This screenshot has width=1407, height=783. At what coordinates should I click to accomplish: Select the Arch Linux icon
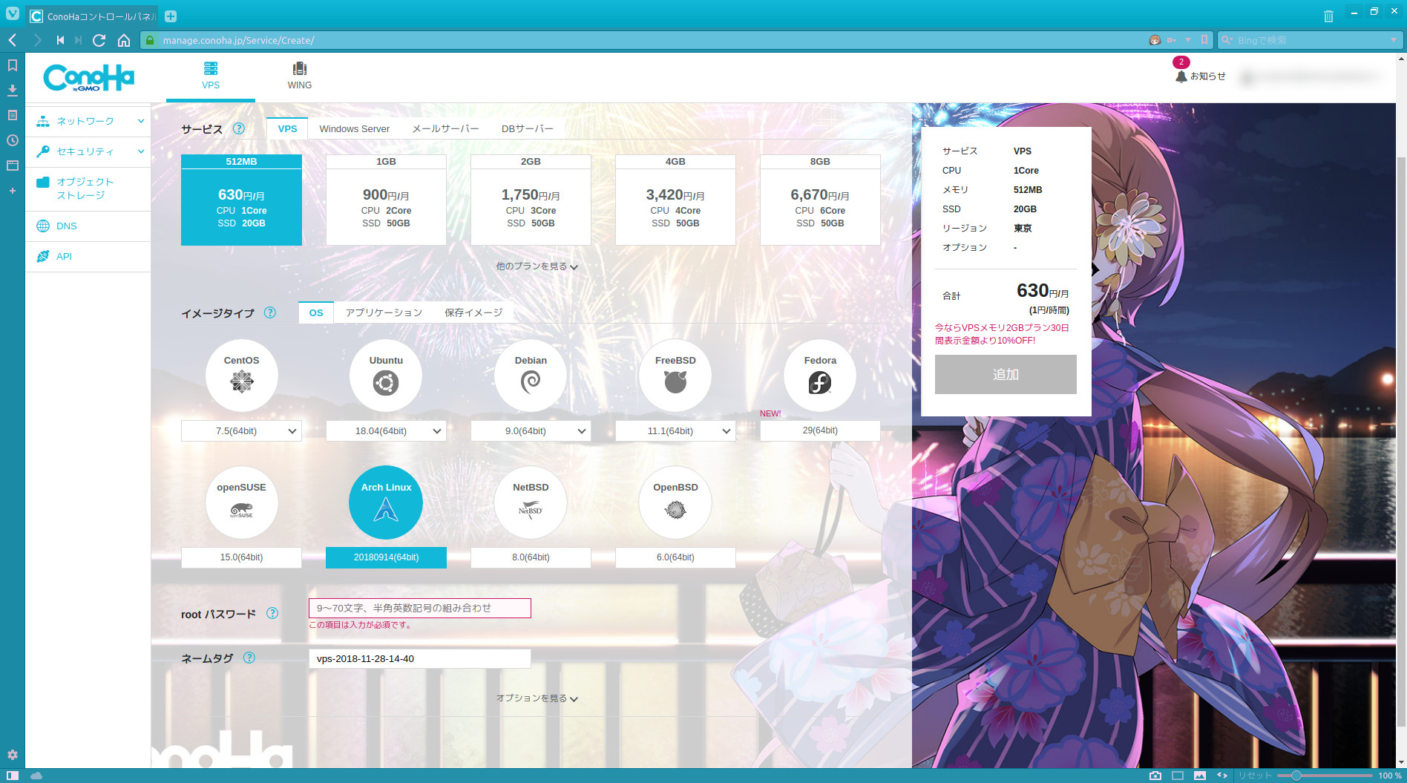tap(386, 502)
